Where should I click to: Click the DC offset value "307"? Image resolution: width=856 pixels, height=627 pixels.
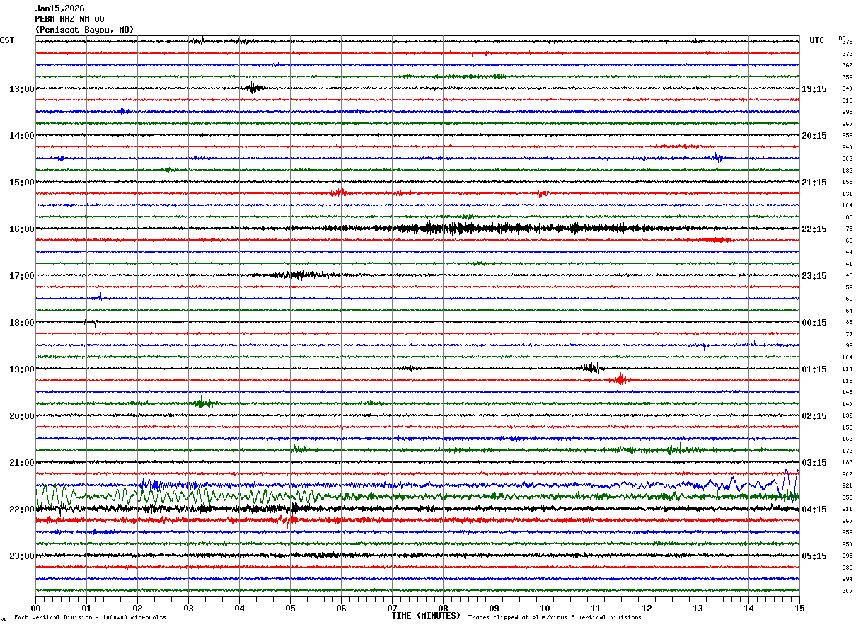tap(847, 591)
